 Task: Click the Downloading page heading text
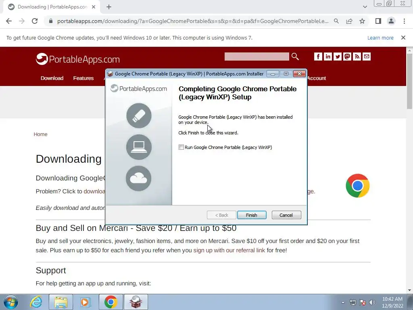tap(69, 159)
